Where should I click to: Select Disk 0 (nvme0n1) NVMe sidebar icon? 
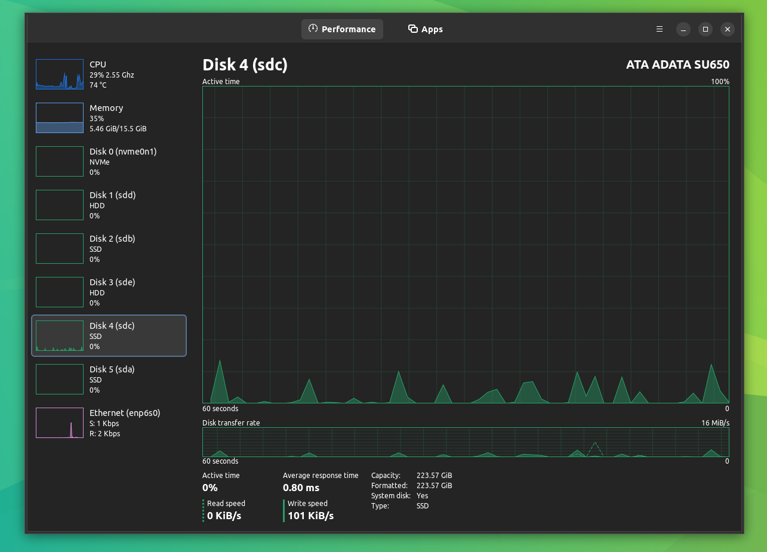click(x=59, y=161)
